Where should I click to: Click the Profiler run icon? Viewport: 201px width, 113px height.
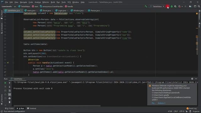[x=179, y=6]
